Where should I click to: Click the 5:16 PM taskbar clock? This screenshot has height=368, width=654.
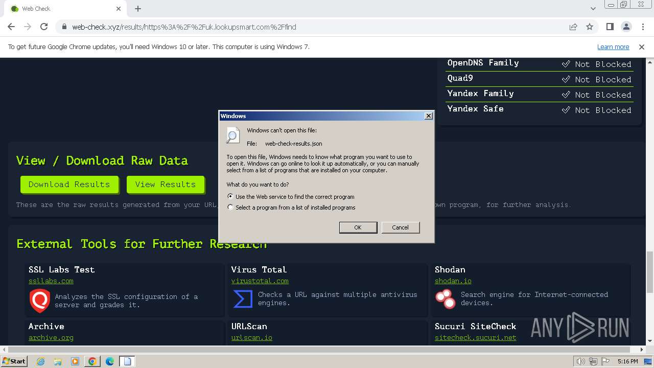pos(627,361)
